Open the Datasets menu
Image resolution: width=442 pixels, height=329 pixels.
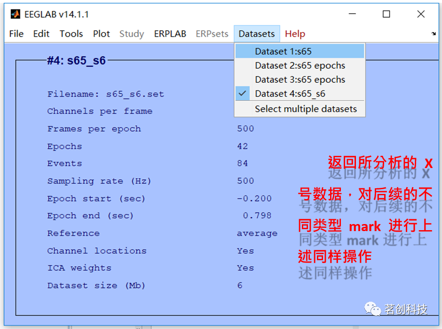tap(257, 33)
